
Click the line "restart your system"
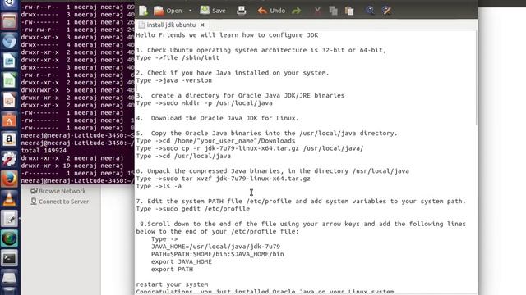click(x=172, y=284)
